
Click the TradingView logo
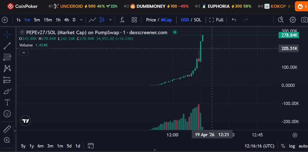click(25, 121)
